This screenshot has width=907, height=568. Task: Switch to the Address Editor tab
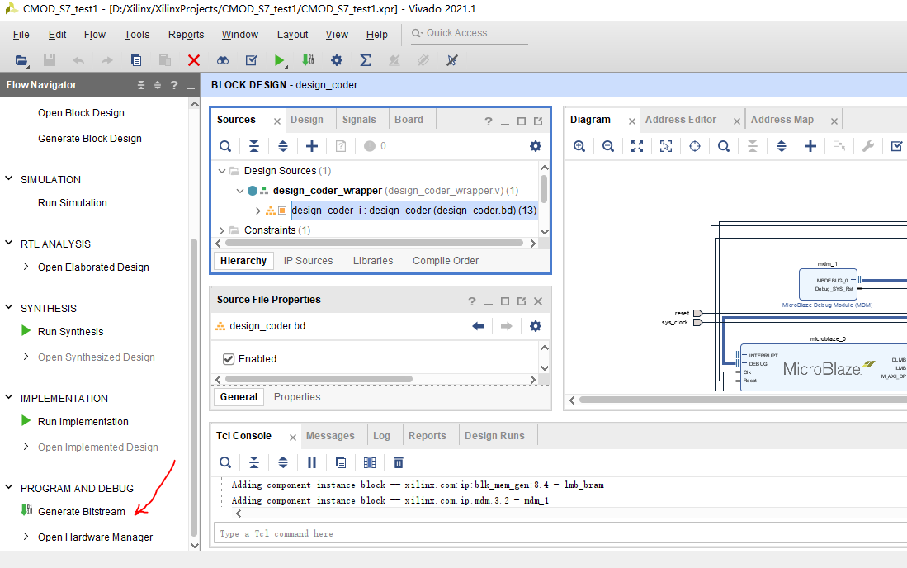click(x=680, y=120)
